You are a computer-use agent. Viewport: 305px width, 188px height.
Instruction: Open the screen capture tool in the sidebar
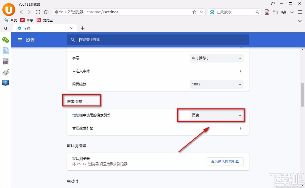6,83
